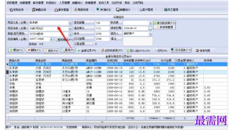
Task: Click the horizontal scrollbar left arrow
Action: click(x=8, y=122)
